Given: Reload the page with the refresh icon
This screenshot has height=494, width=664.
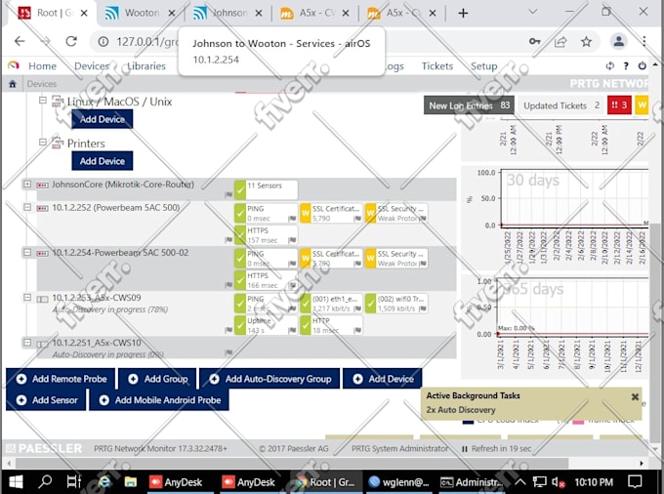Looking at the screenshot, I should [x=71, y=41].
